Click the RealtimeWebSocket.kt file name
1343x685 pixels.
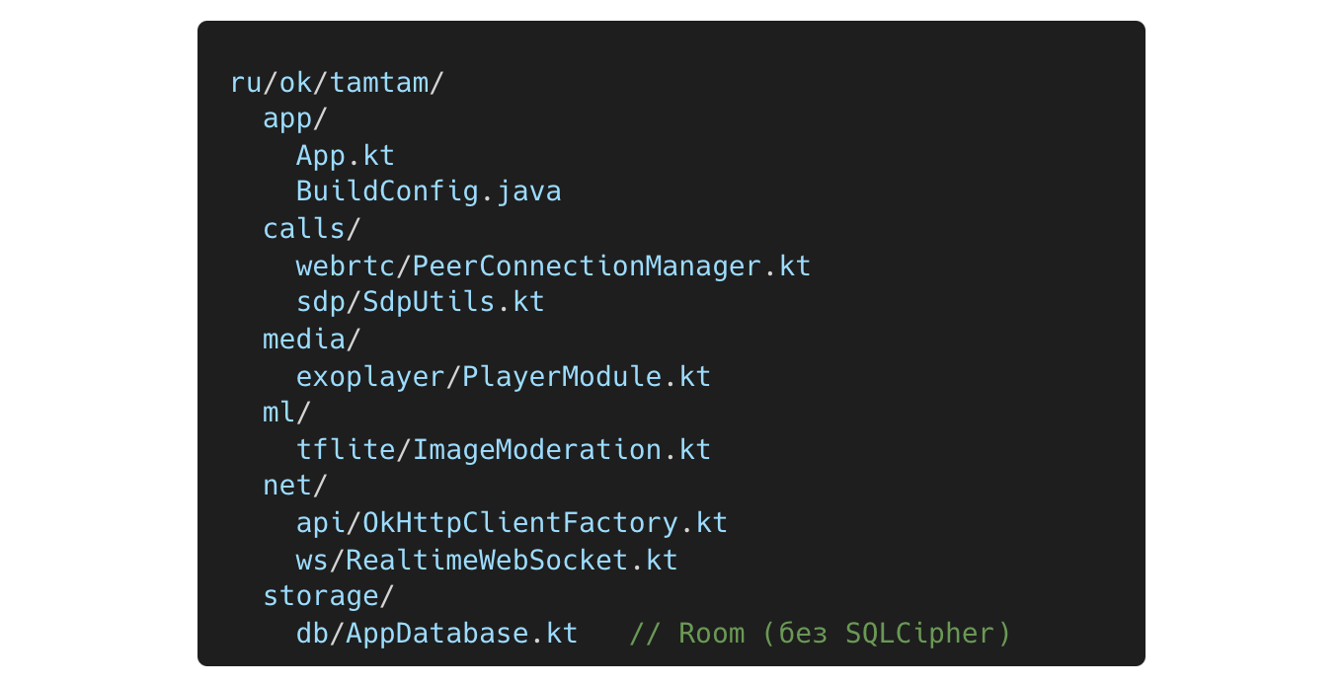[512, 560]
